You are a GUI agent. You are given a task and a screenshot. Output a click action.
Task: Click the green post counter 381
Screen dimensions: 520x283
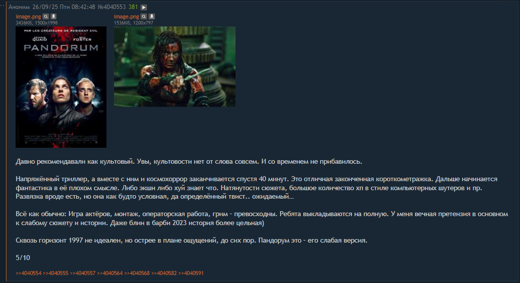(x=133, y=7)
